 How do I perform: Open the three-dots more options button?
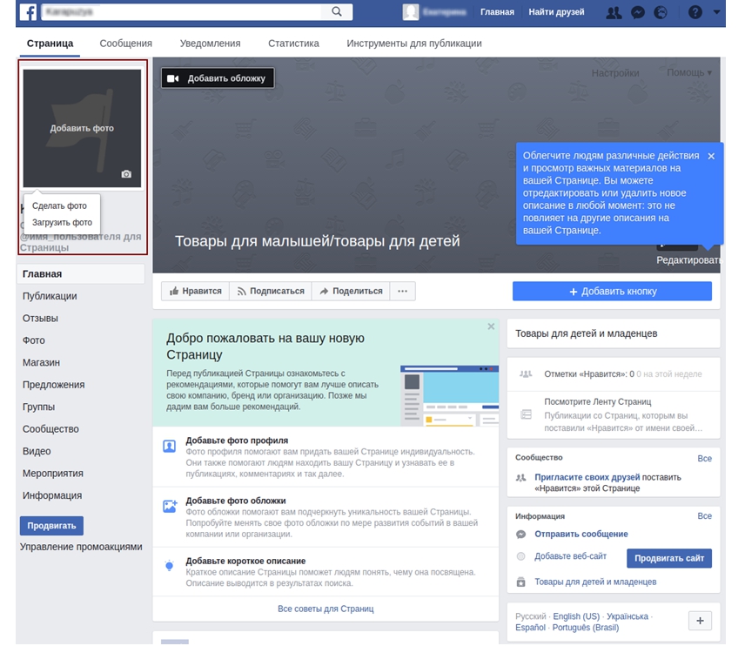(x=402, y=291)
